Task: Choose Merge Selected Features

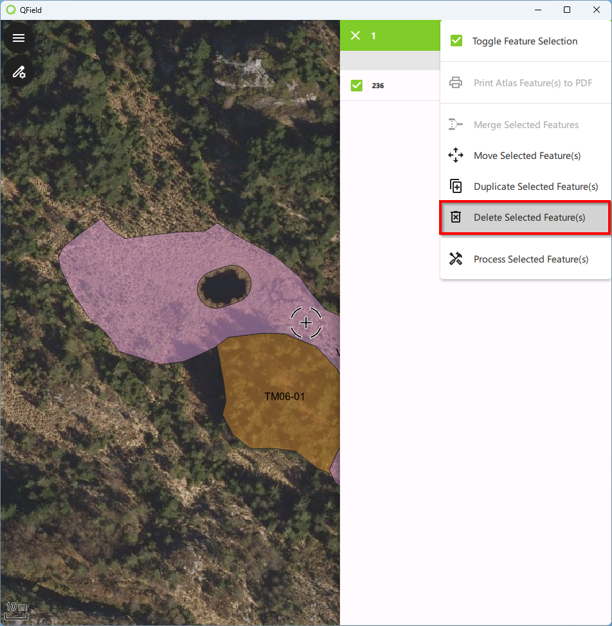Action: pos(526,125)
